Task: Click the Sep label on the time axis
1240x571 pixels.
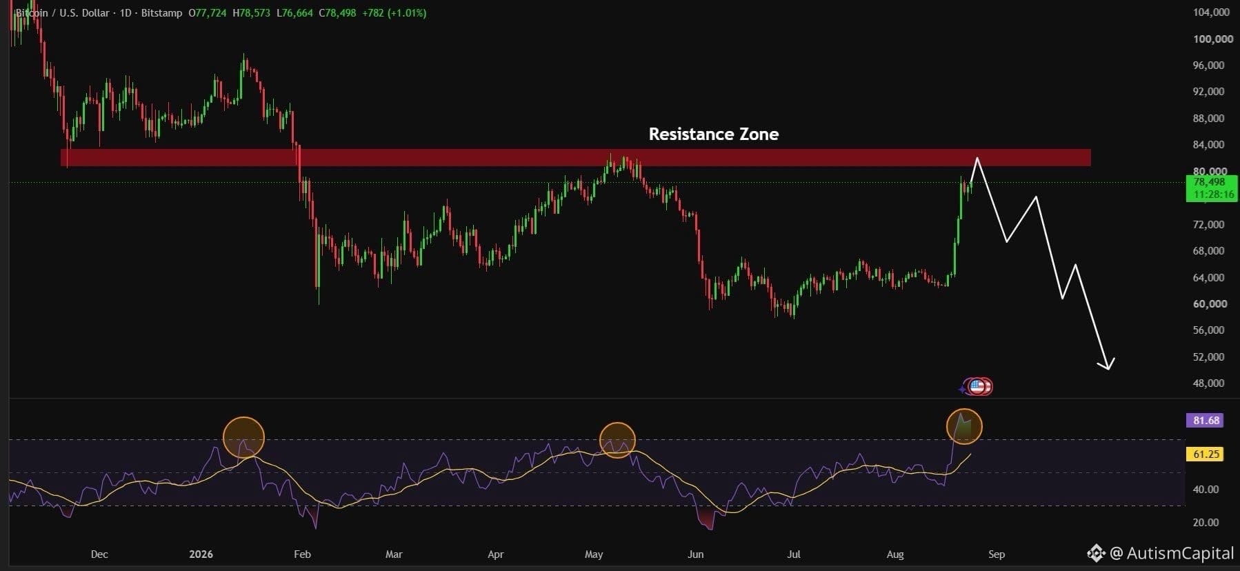Action: click(x=997, y=554)
